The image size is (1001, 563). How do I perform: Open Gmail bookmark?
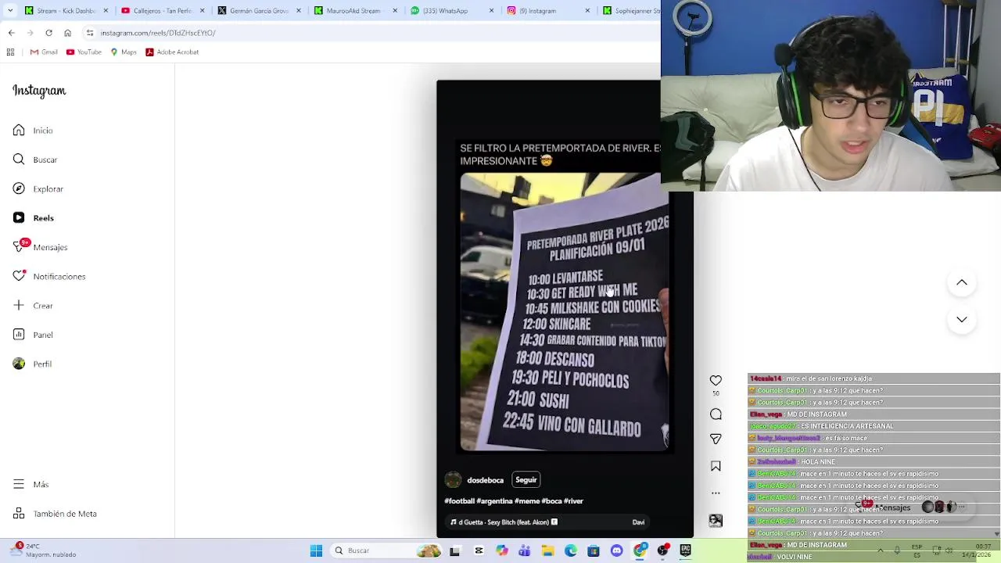(x=44, y=52)
